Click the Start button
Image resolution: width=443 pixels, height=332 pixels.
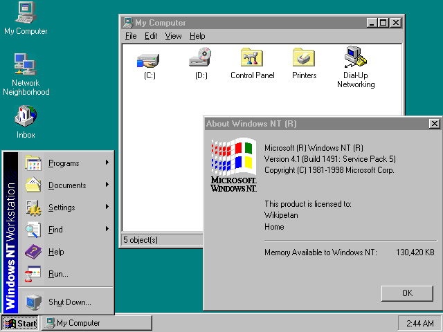[20, 323]
